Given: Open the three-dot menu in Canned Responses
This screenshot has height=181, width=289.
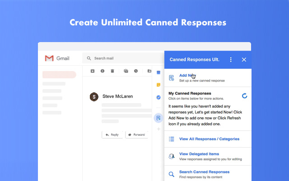Looking at the screenshot, I should coord(231,59).
